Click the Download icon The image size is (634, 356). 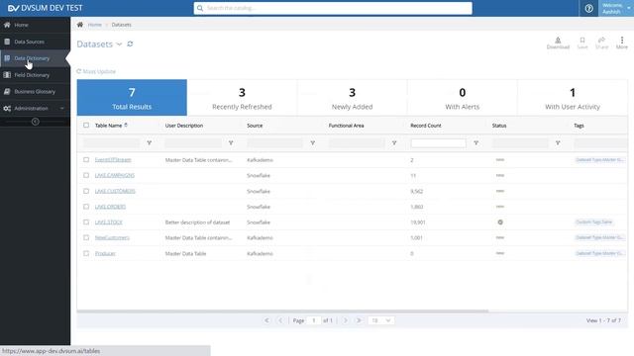point(558,43)
